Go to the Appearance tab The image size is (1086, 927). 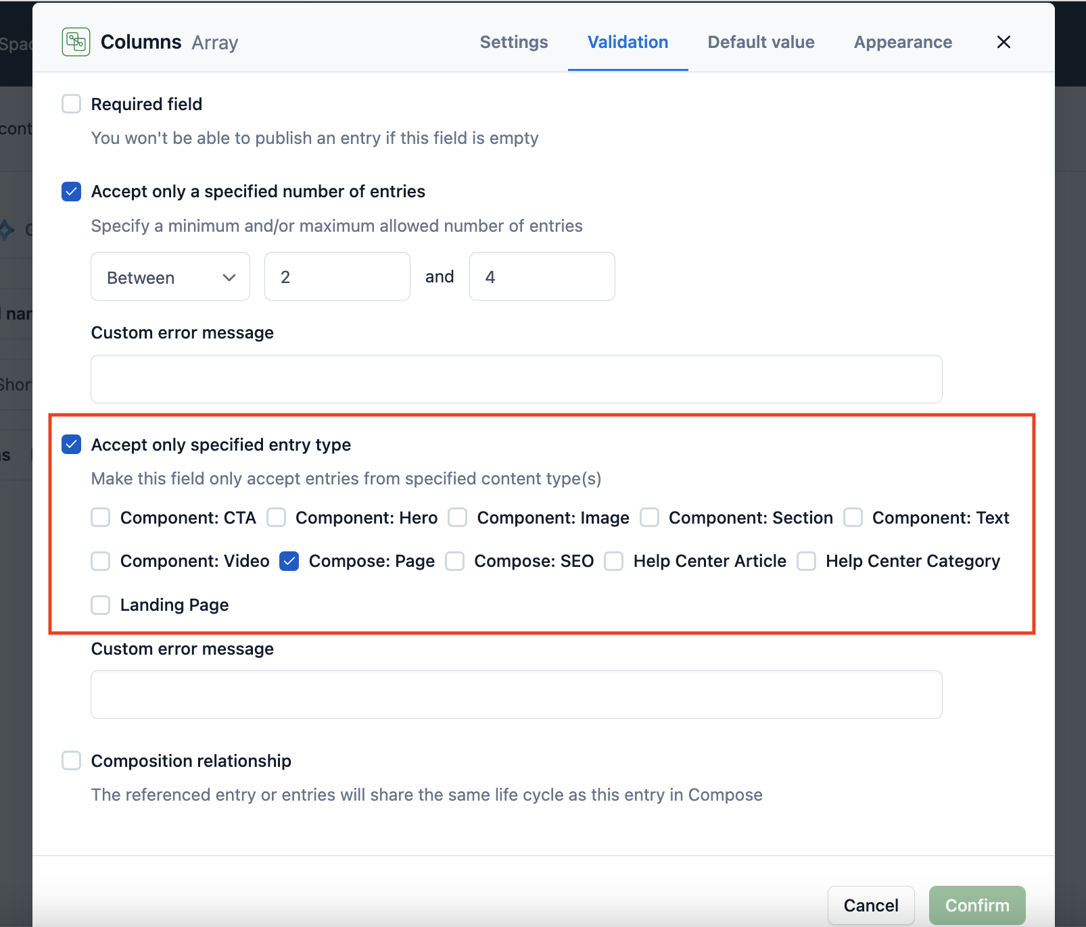click(x=902, y=42)
